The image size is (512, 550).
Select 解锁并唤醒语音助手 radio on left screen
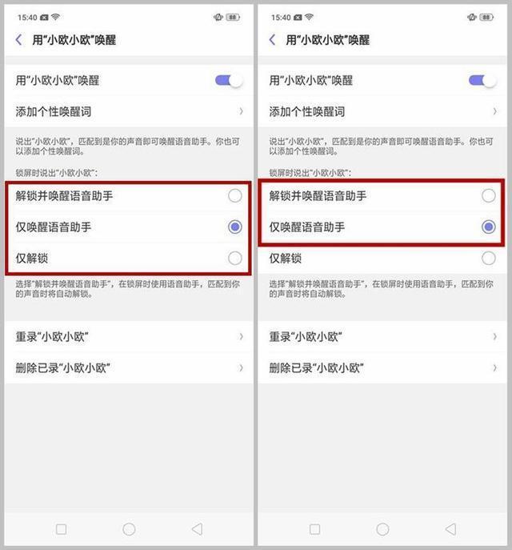tap(234, 195)
